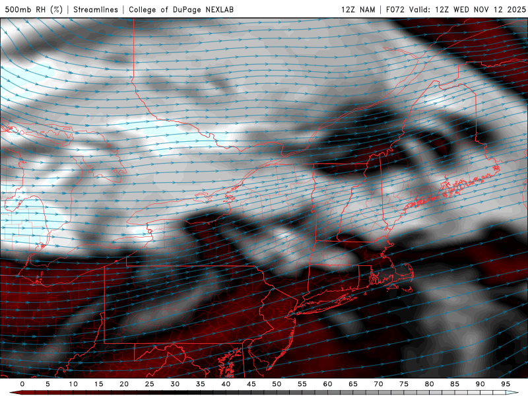The height and width of the screenshot is (396, 528).
Task: Click the '25' humidity scale value
Action: (x=150, y=384)
